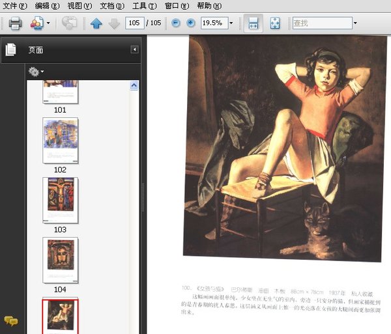Click the zoom out minus button
391x334 pixels.
coord(175,23)
